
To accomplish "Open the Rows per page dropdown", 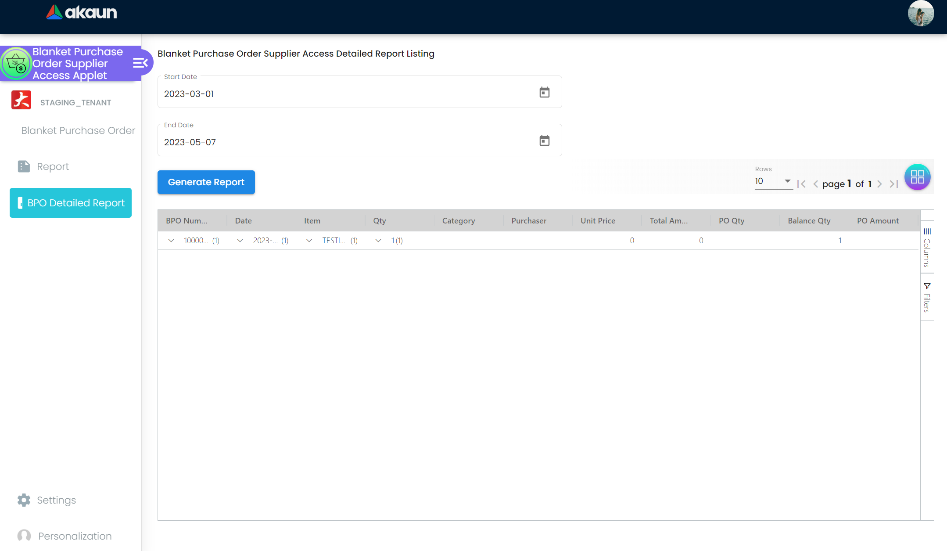I will 773,181.
